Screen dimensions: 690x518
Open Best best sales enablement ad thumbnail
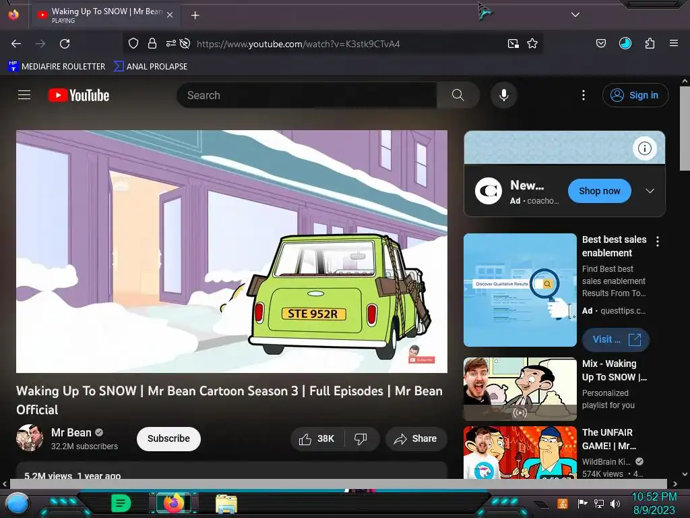pyautogui.click(x=520, y=290)
